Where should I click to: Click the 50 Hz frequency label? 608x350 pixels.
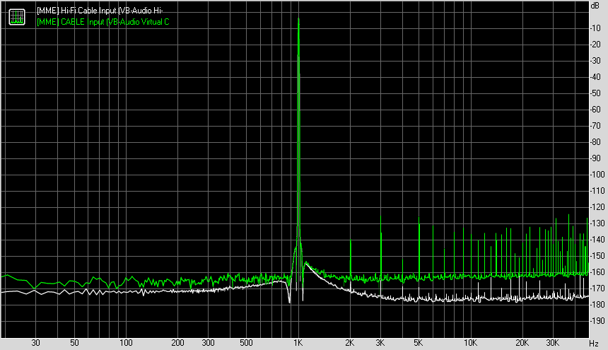click(74, 343)
